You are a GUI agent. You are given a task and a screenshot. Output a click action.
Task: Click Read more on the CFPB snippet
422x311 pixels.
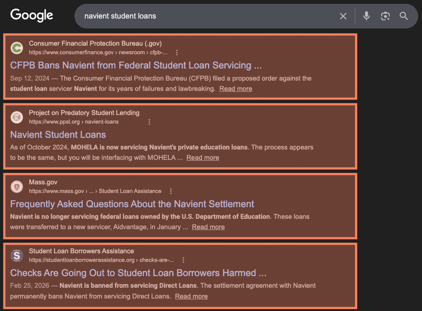click(x=236, y=88)
